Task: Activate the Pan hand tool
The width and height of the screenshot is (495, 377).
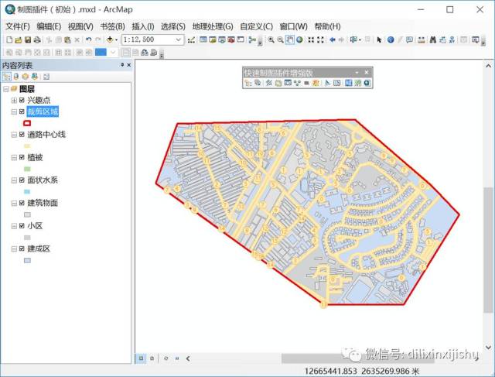Action: click(289, 39)
